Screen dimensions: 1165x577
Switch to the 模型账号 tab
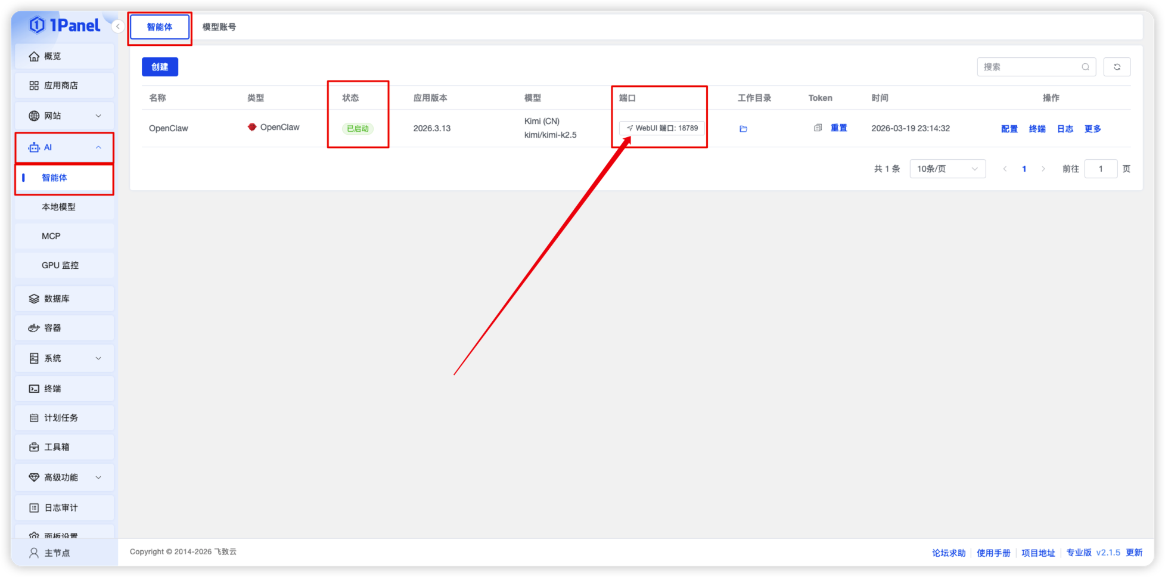[219, 27]
